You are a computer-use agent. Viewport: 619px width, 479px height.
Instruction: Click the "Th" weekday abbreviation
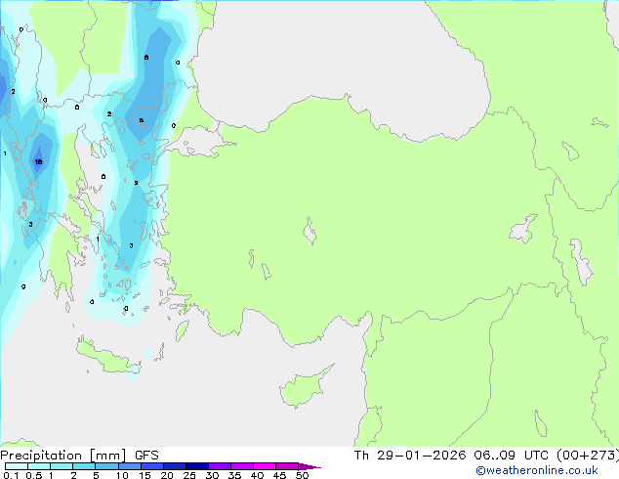pyautogui.click(x=361, y=456)
